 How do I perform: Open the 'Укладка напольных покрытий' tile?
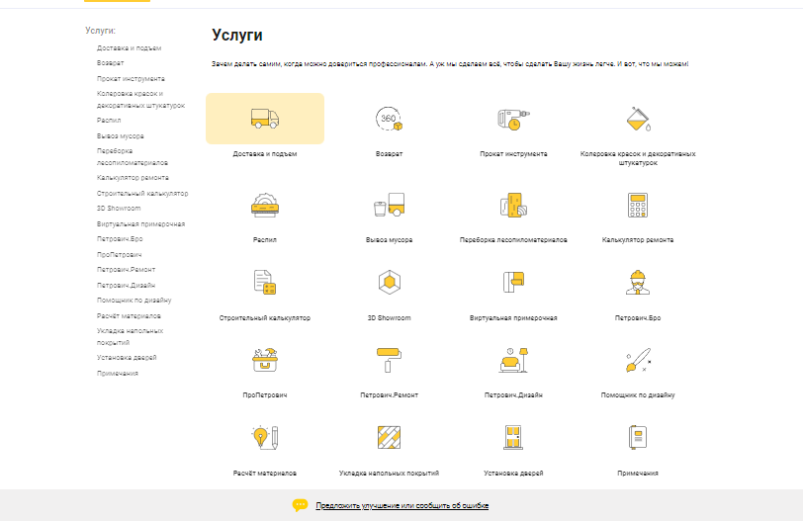click(x=389, y=473)
